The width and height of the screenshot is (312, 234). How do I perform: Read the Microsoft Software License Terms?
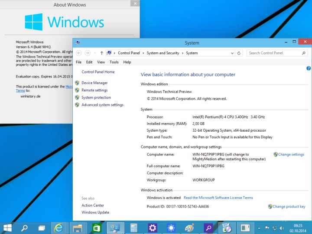218,198
